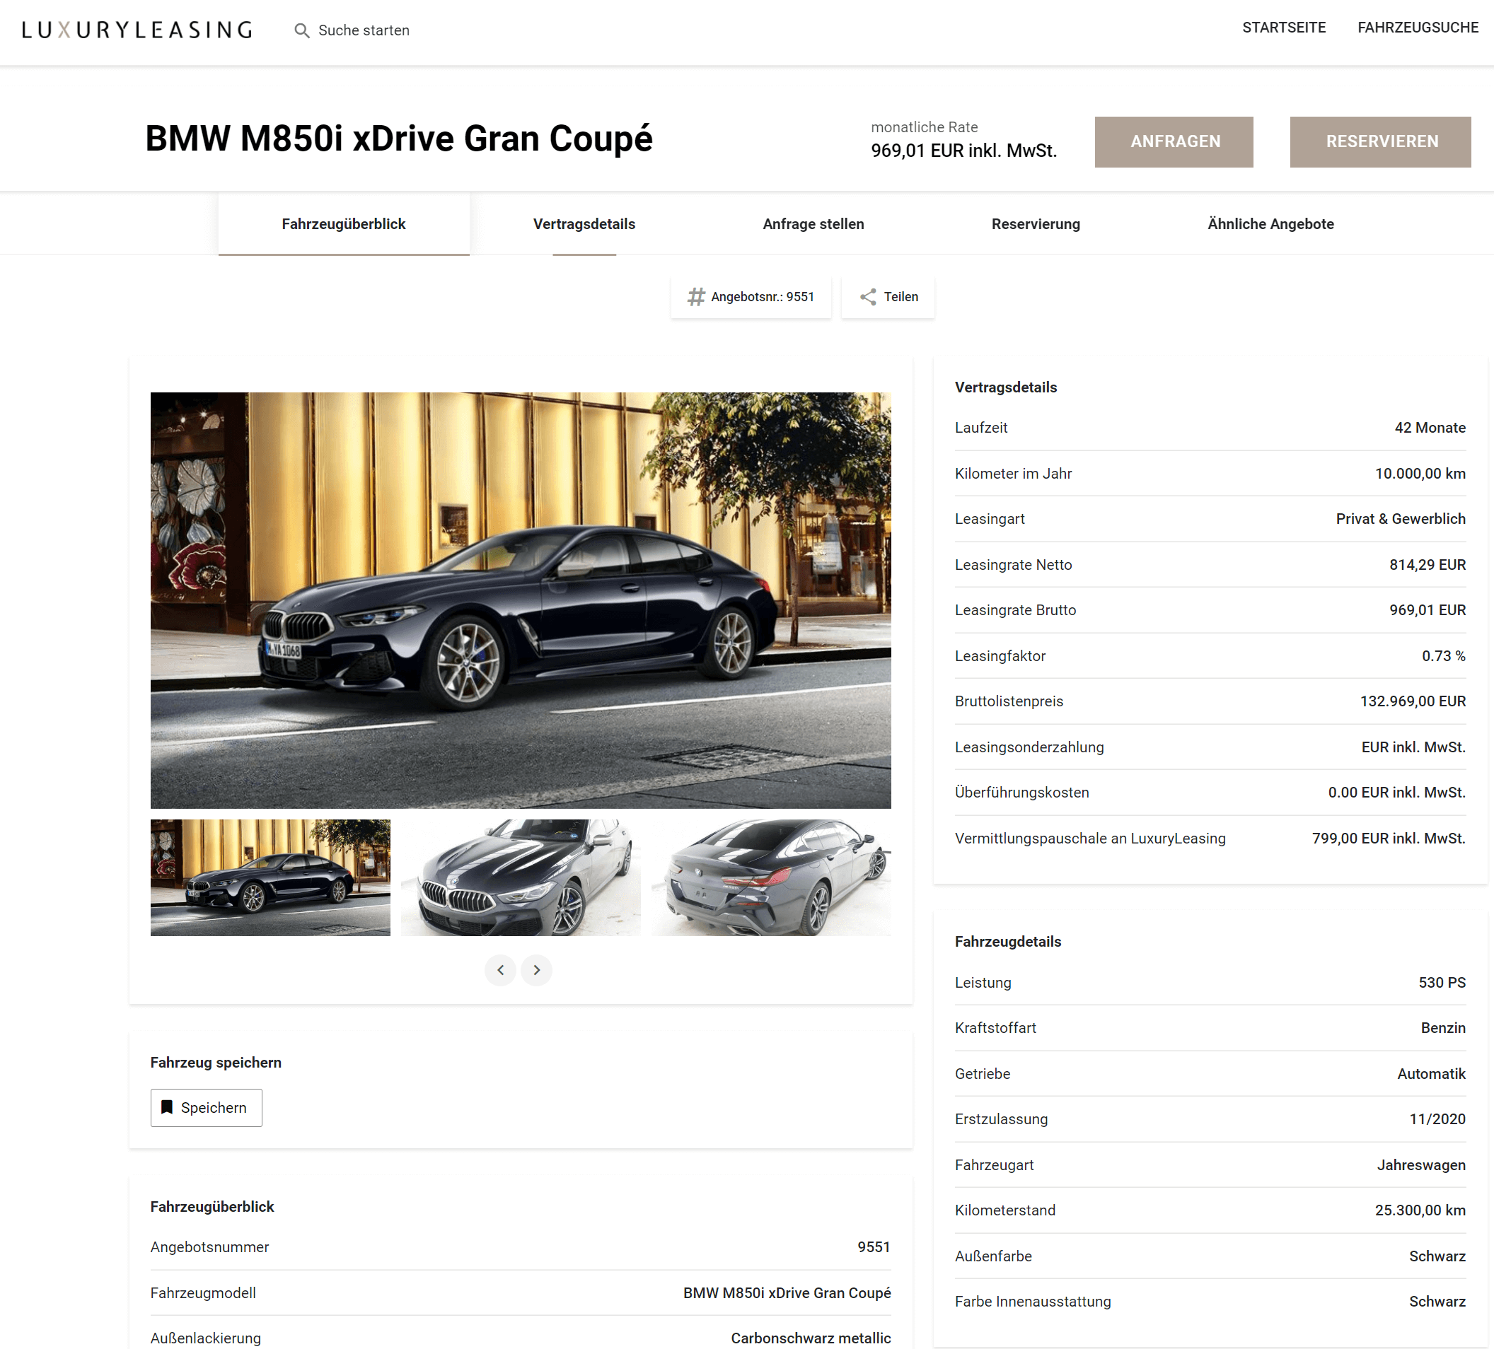Click the Laufzeit value 42 Monate
This screenshot has height=1349, width=1494.
click(1430, 428)
